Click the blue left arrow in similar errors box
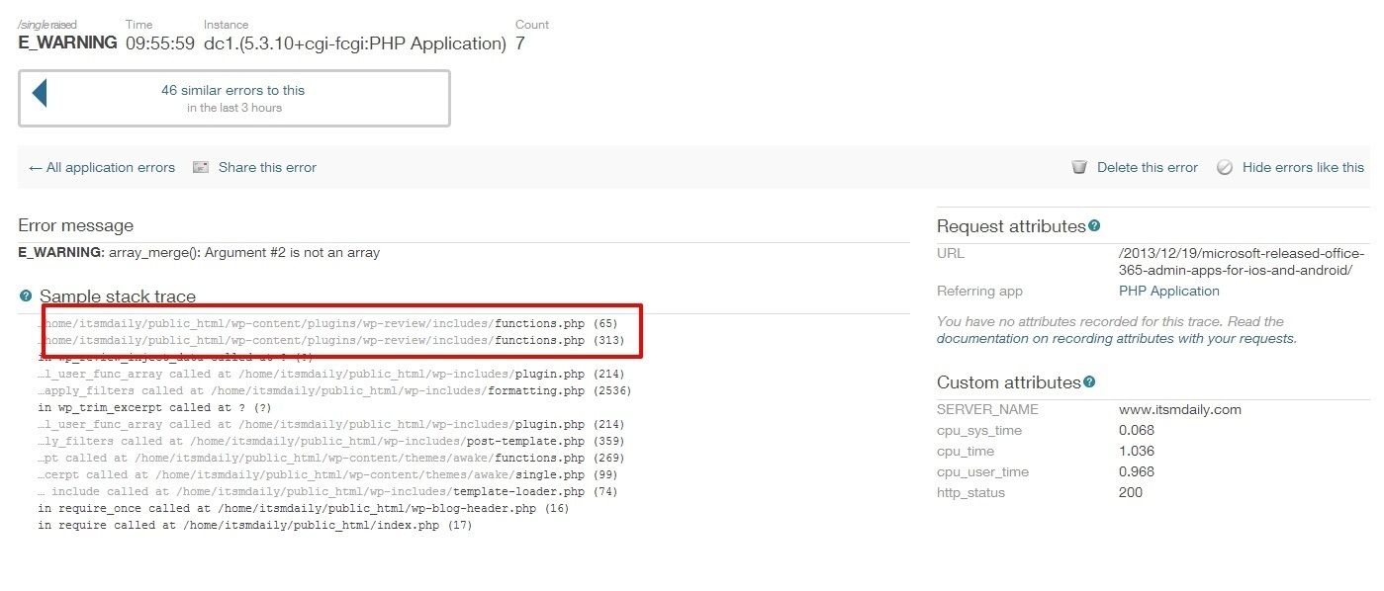This screenshot has height=591, width=1384. [40, 94]
